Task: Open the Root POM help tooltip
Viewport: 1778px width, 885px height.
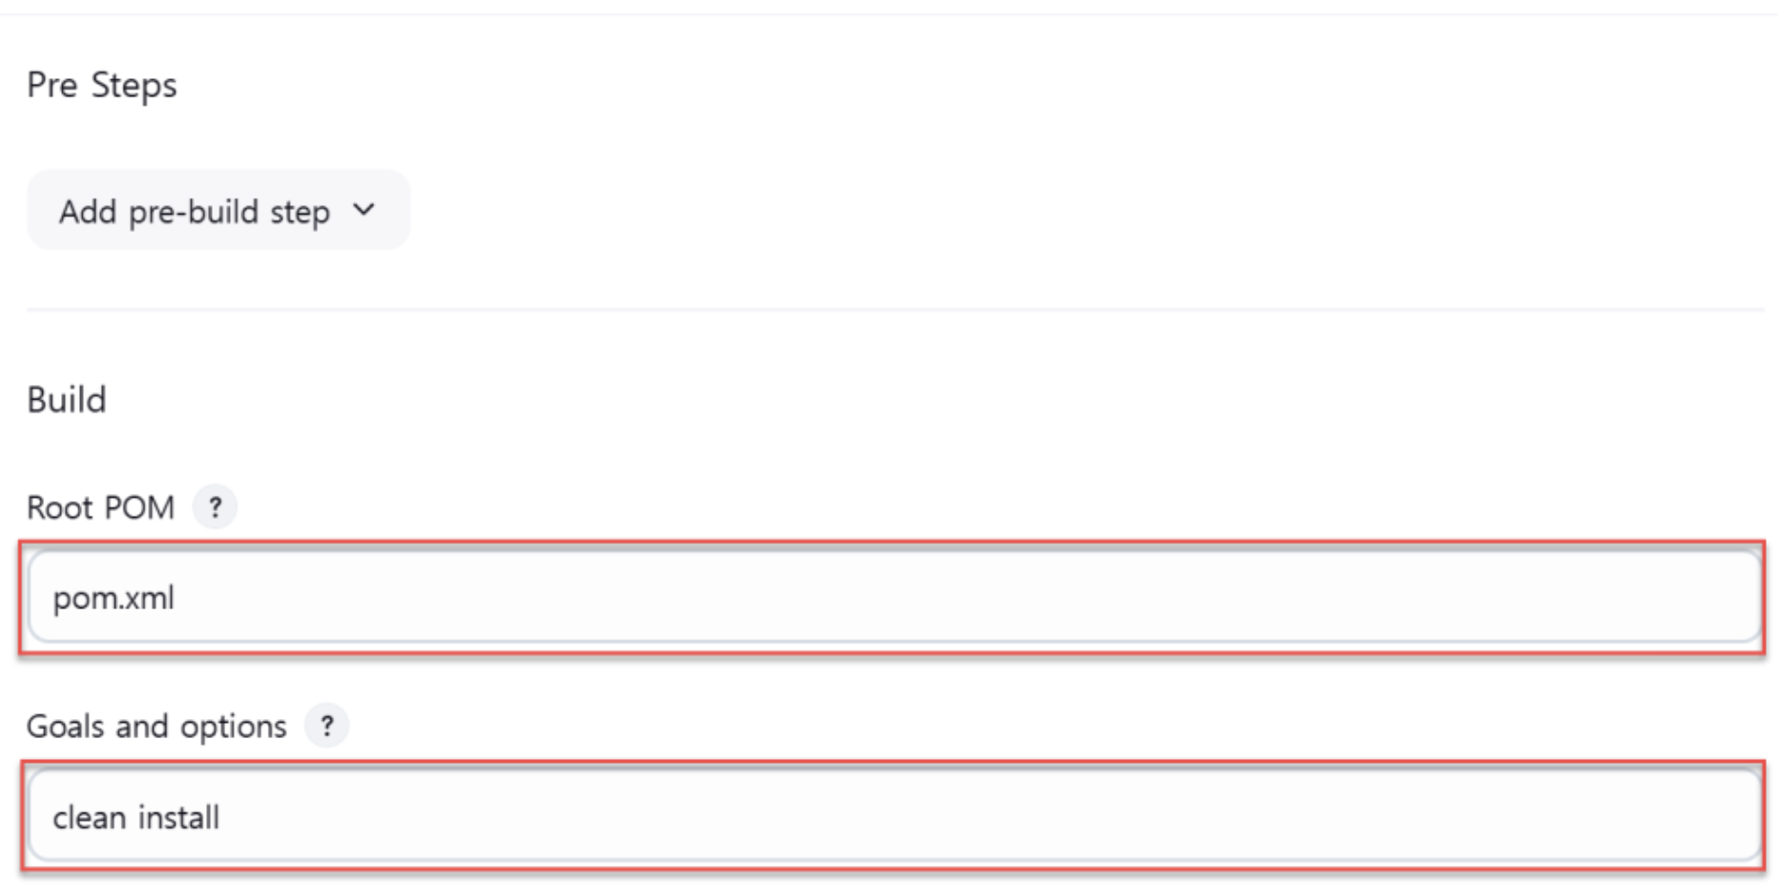Action: pyautogui.click(x=215, y=507)
